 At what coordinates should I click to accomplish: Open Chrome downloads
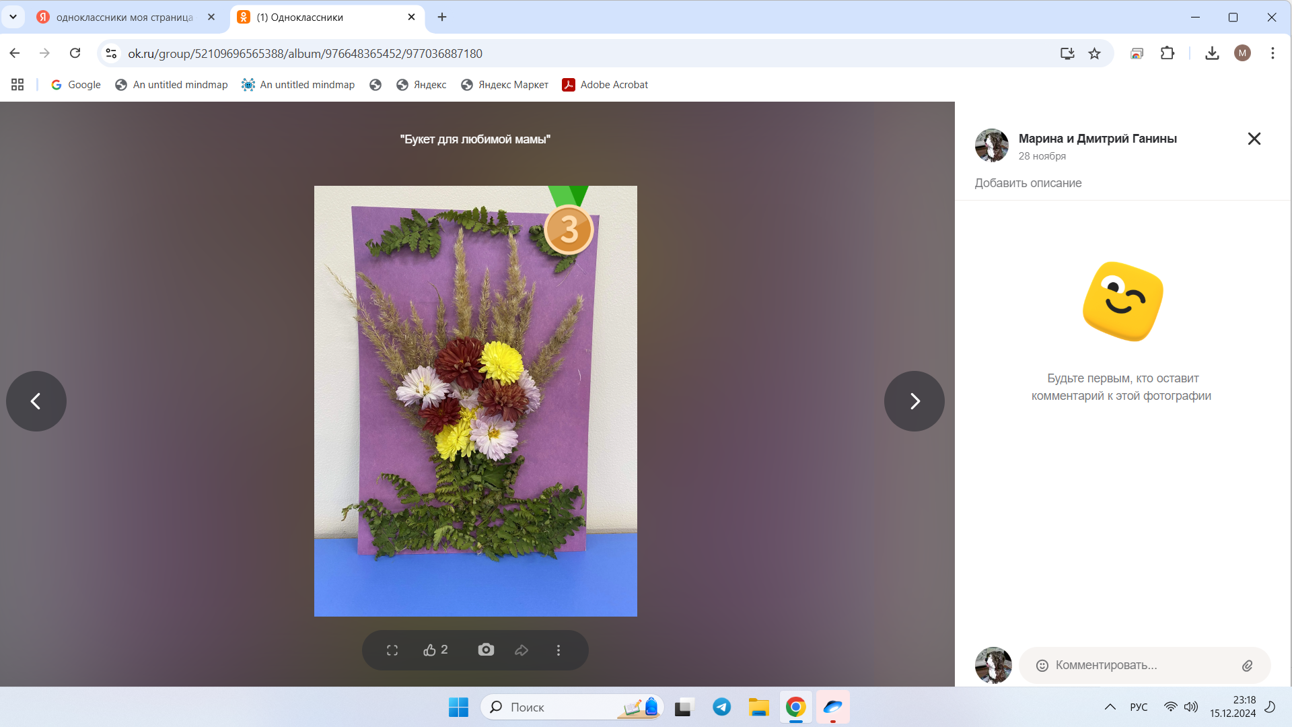(x=1212, y=53)
